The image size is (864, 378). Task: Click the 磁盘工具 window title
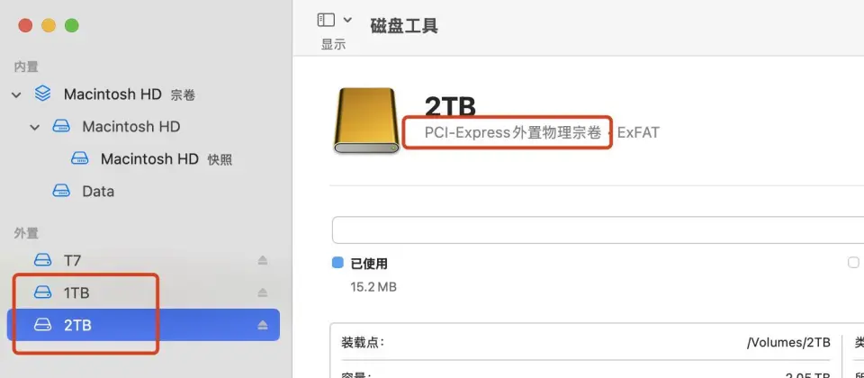pyautogui.click(x=404, y=26)
